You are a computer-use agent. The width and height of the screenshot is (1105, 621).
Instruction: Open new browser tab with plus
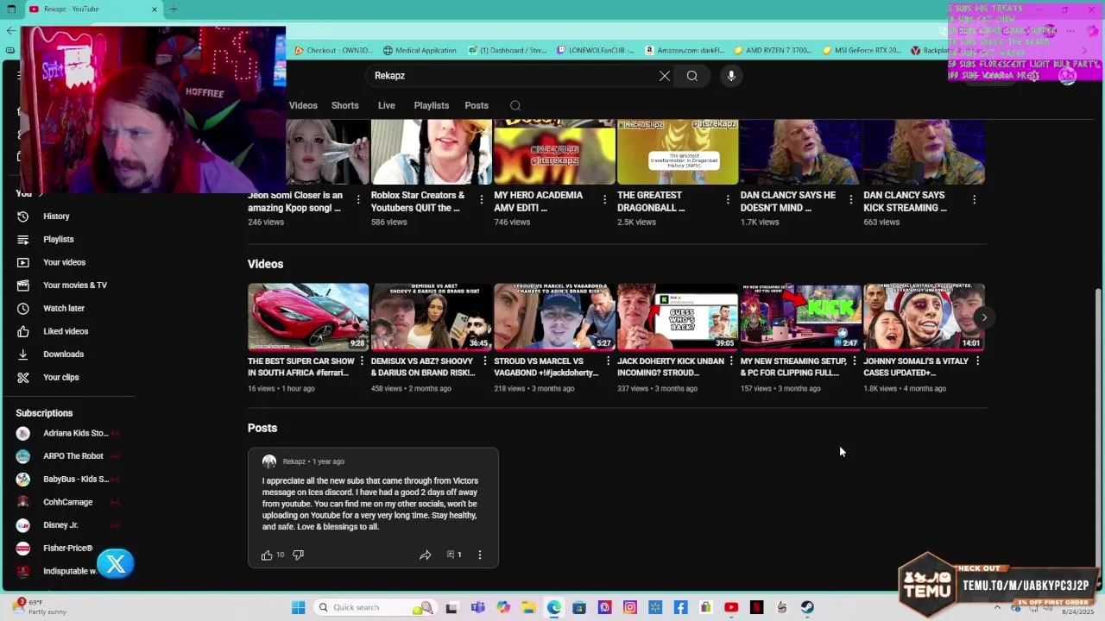point(174,9)
